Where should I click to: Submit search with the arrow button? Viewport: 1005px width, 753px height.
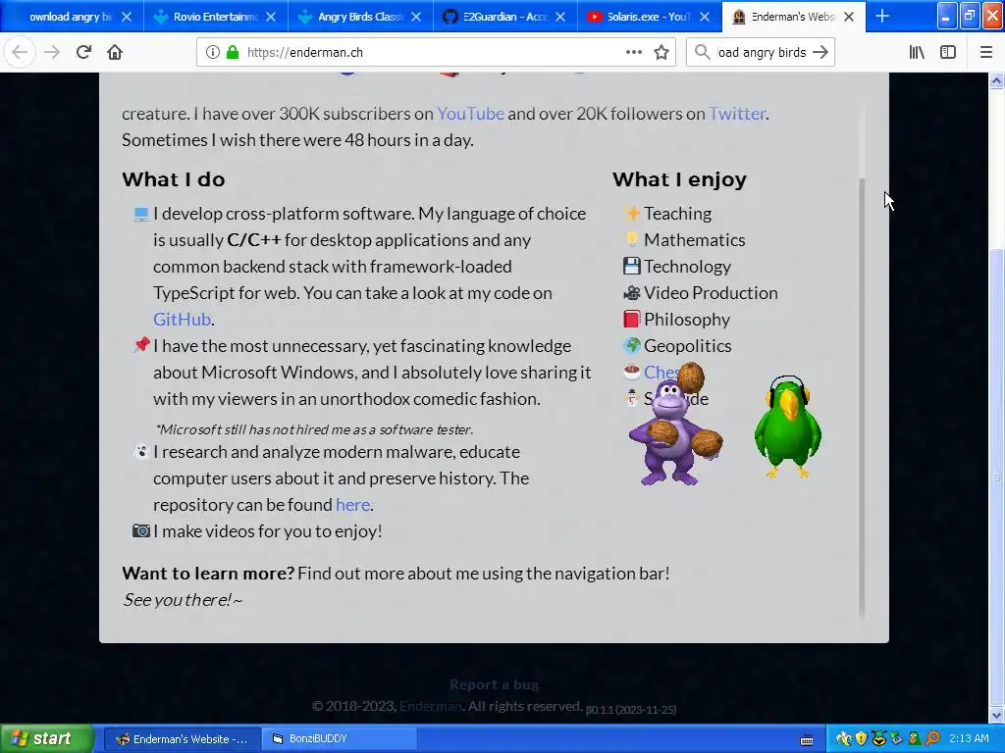click(820, 52)
